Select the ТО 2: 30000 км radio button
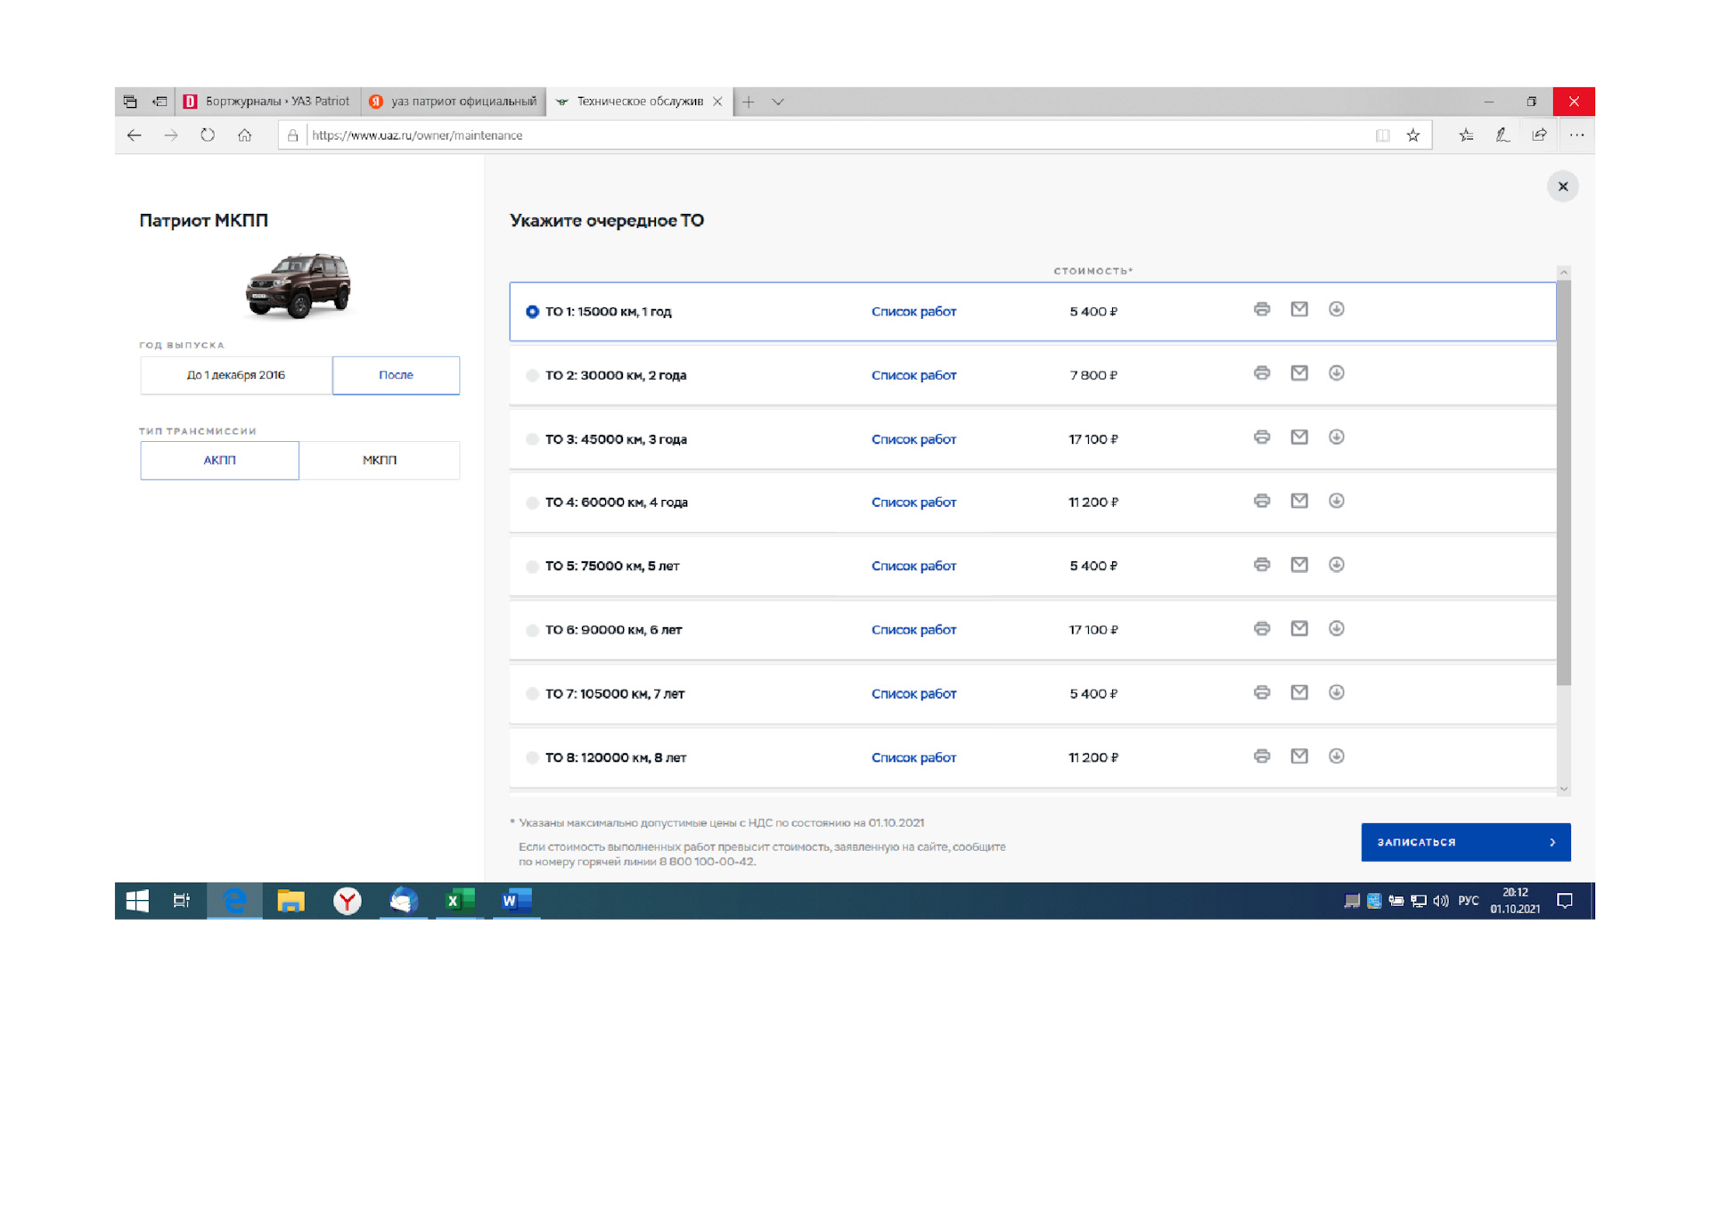 click(x=532, y=376)
